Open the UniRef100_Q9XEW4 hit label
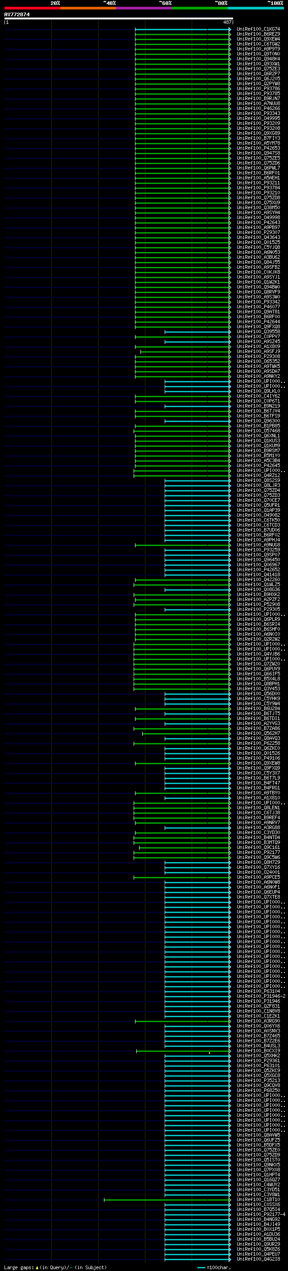This screenshot has height=1271, width=288. click(258, 39)
